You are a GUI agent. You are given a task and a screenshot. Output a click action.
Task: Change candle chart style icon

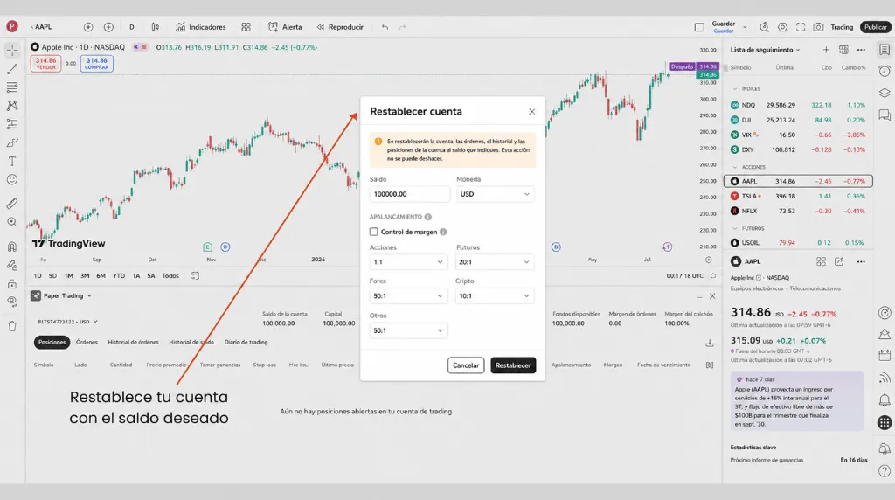[156, 27]
